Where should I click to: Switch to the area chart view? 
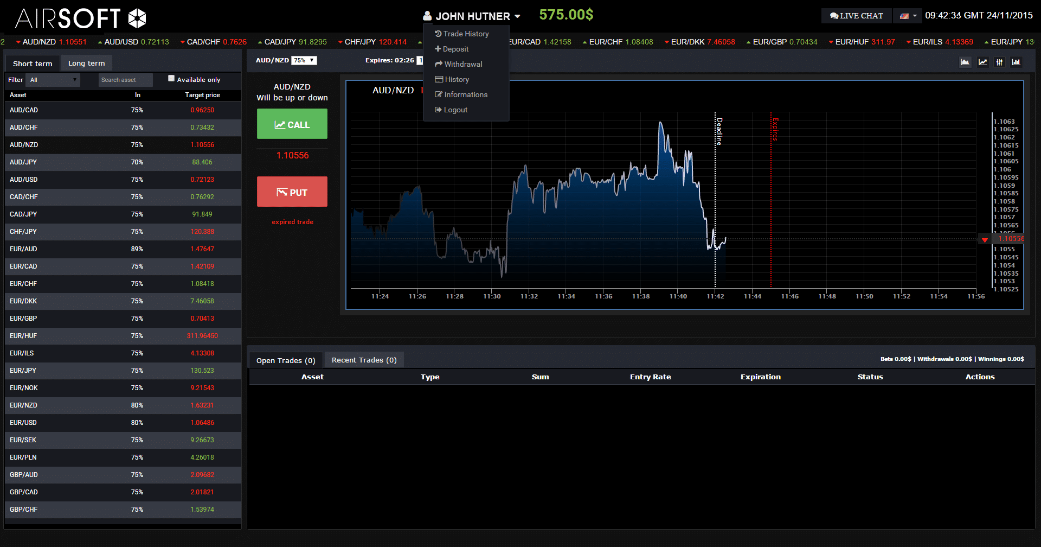point(965,62)
